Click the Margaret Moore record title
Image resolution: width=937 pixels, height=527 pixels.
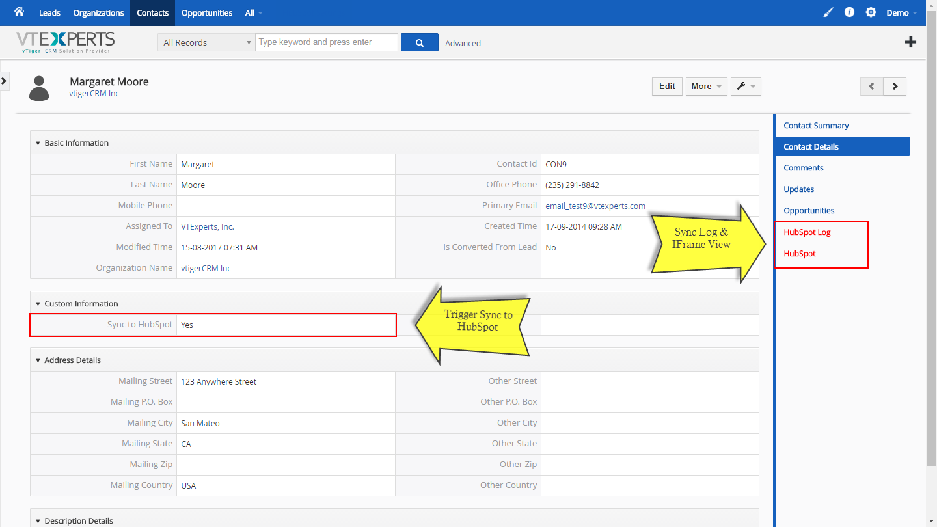(109, 81)
